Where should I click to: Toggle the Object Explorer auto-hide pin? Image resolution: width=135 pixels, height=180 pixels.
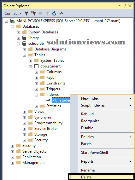coord(125,6)
